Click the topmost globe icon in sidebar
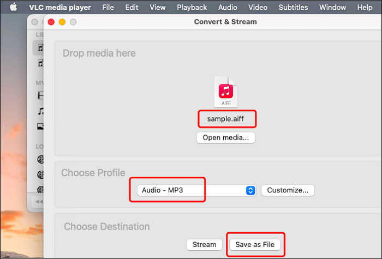 [x=40, y=160]
